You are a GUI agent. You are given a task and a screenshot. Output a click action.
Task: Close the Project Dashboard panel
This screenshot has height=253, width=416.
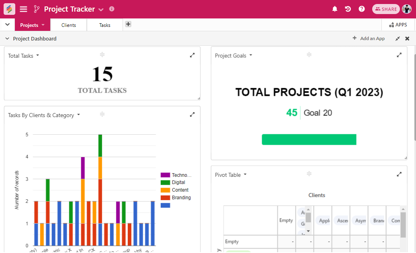point(407,38)
